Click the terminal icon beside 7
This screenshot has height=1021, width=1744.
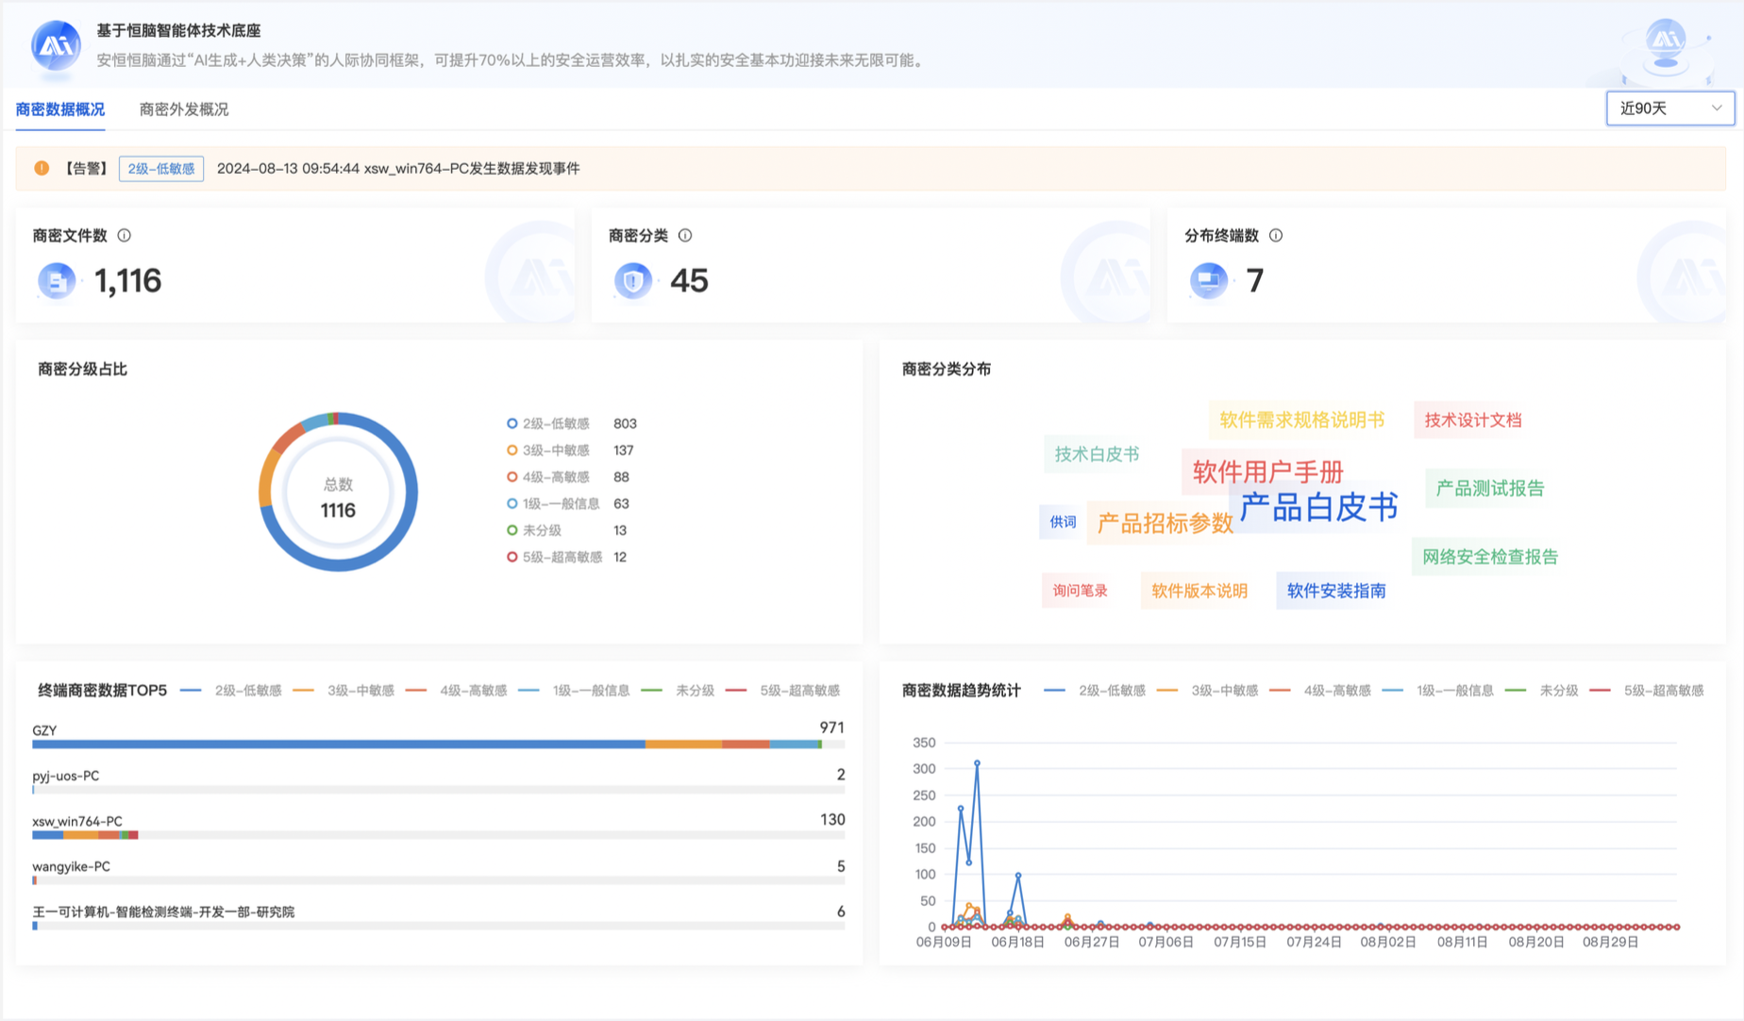(1211, 280)
